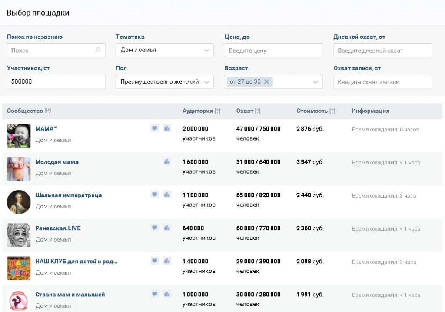The height and width of the screenshot is (312, 445).
Task: Click the Цена, до price field
Action: 274,50
